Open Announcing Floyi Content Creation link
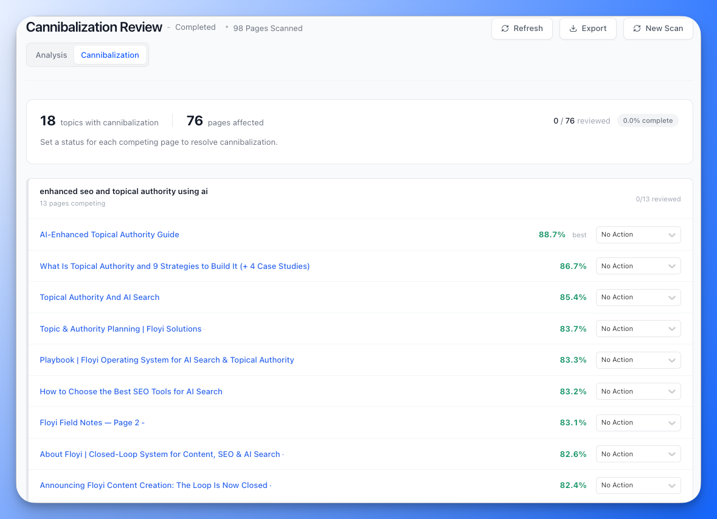717x519 pixels. 153,486
